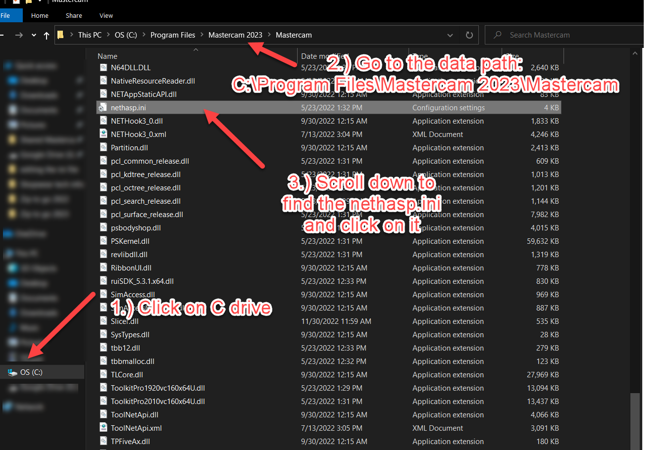Select psbodyshop.dll file
This screenshot has height=450, width=669.
pyautogui.click(x=136, y=228)
